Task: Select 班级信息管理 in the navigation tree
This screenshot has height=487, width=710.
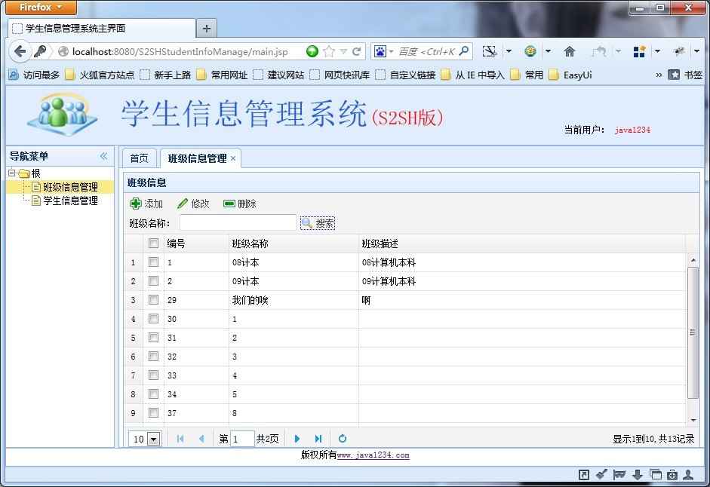Action: pos(70,187)
